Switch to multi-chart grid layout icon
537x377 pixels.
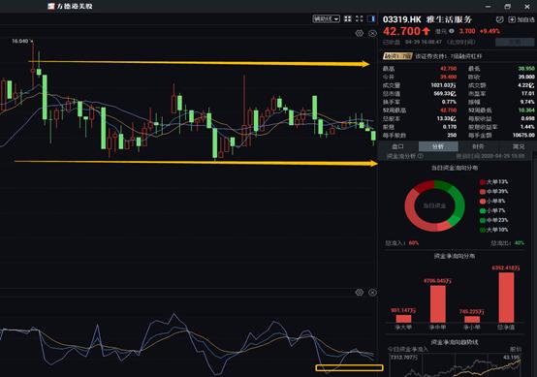coord(348,18)
